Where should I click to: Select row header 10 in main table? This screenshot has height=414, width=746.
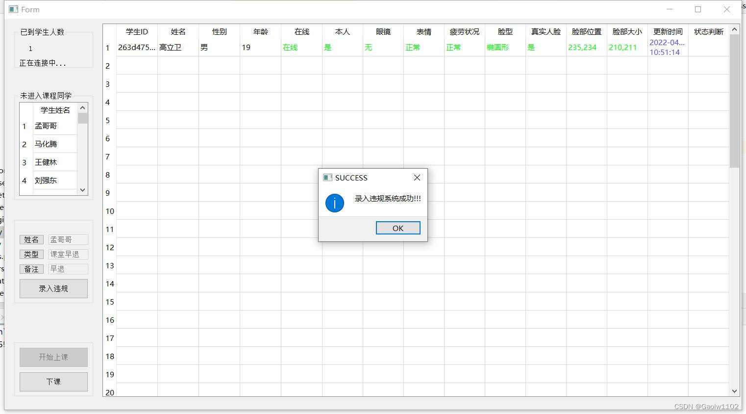[109, 211]
